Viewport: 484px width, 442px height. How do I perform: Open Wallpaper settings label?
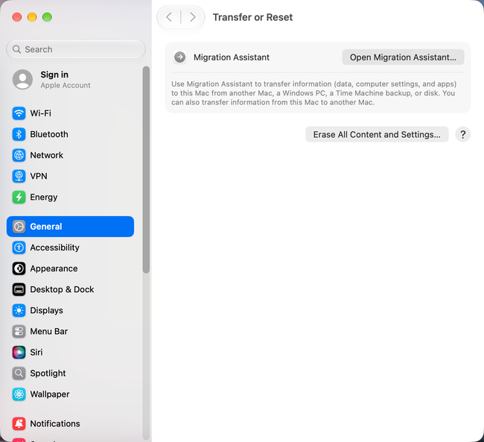coord(50,394)
